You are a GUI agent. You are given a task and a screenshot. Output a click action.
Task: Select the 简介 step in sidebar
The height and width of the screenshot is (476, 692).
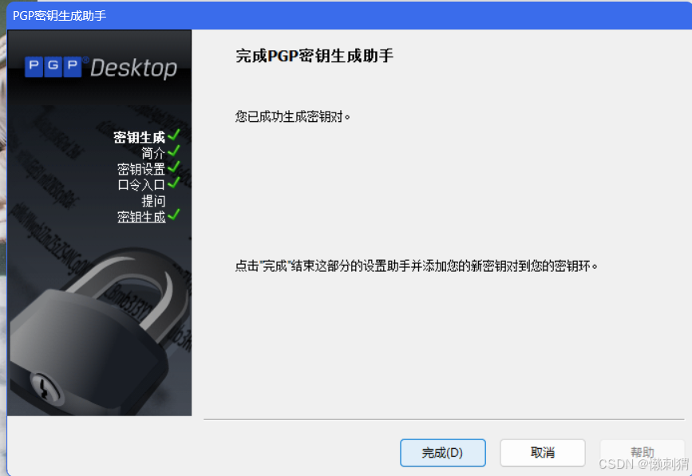pyautogui.click(x=153, y=153)
